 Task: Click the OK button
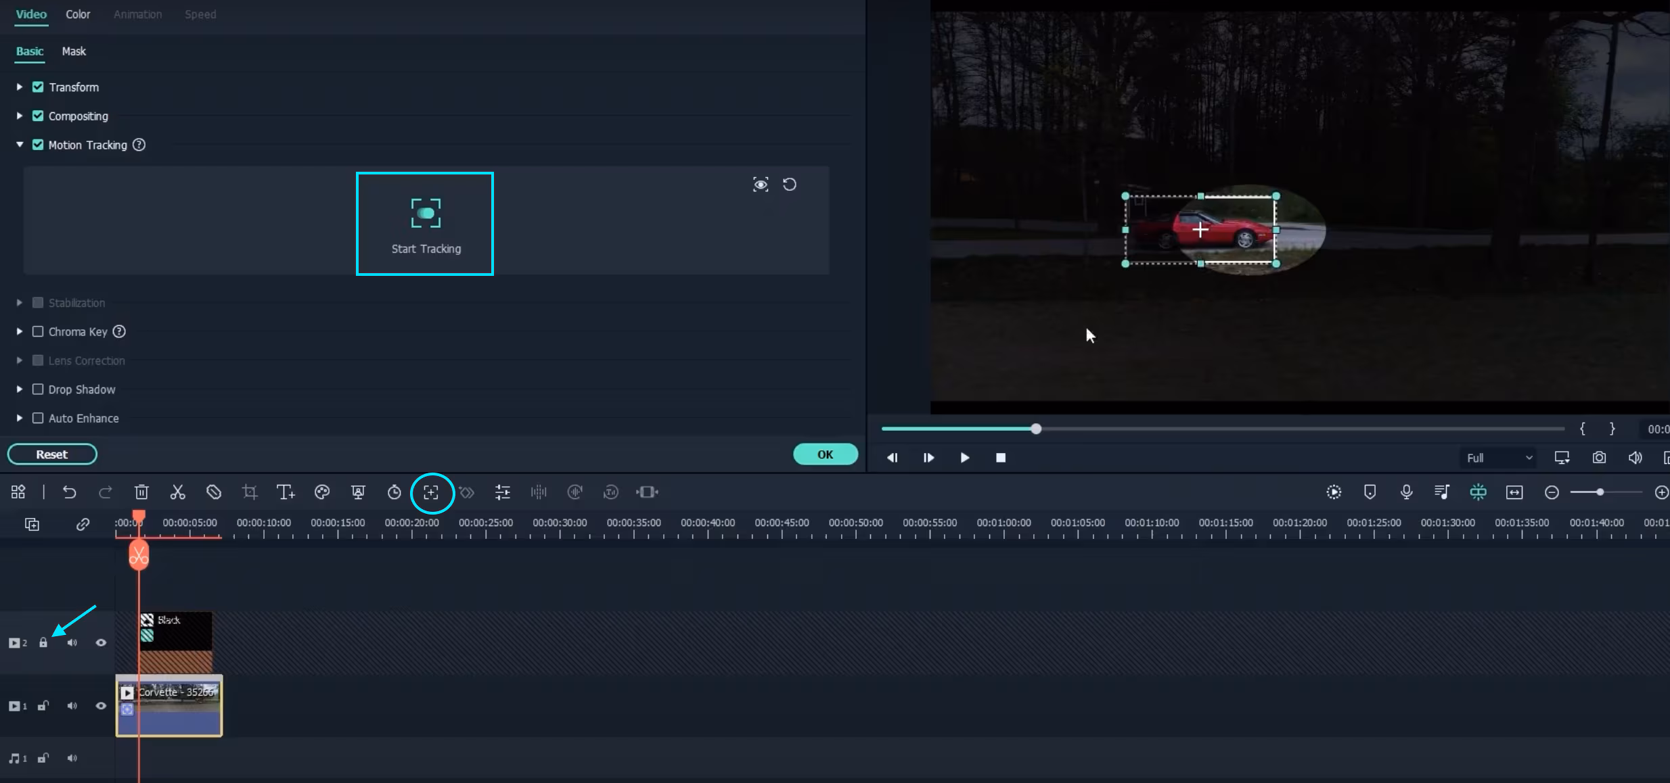pyautogui.click(x=825, y=454)
